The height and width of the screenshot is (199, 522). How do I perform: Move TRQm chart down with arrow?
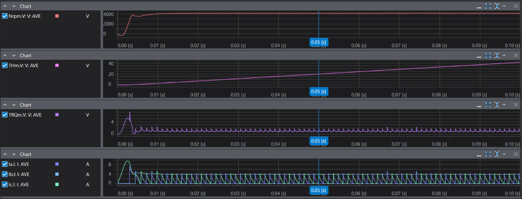(x=14, y=105)
